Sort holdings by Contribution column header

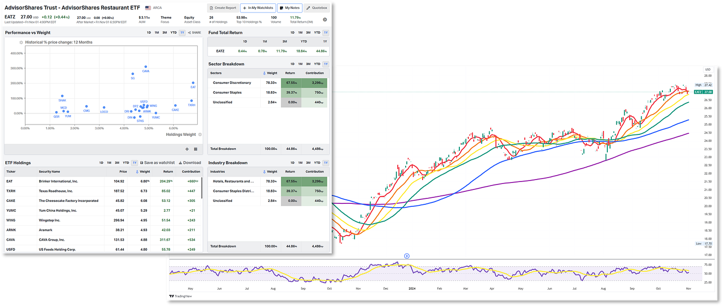pyautogui.click(x=191, y=172)
